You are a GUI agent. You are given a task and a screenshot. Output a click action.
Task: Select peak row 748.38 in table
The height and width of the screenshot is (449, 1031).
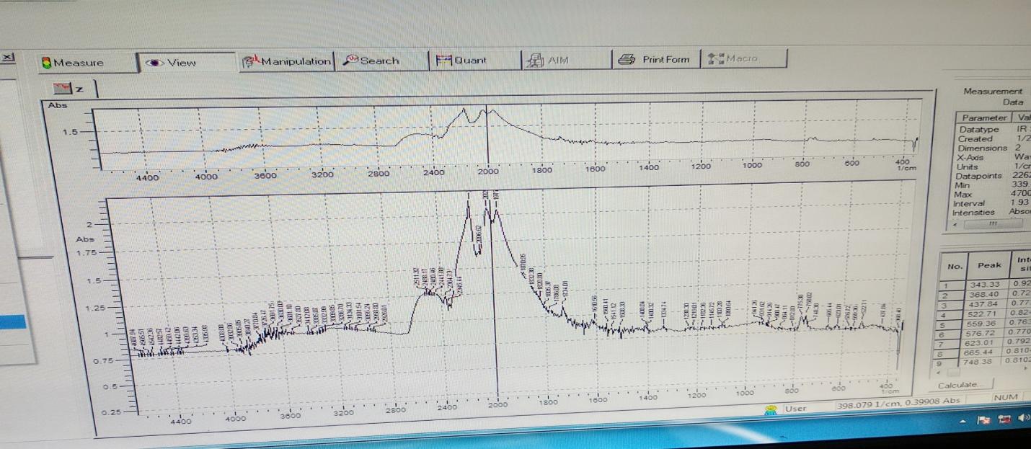click(x=988, y=363)
